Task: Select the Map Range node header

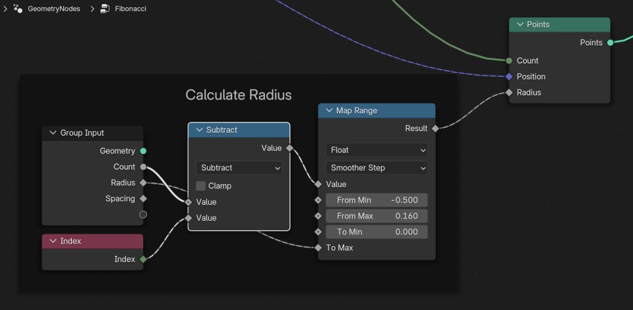Action: [x=377, y=111]
